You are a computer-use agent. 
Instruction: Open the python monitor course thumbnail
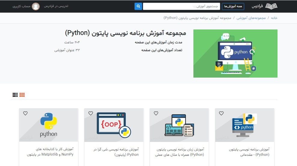tap(245, 125)
